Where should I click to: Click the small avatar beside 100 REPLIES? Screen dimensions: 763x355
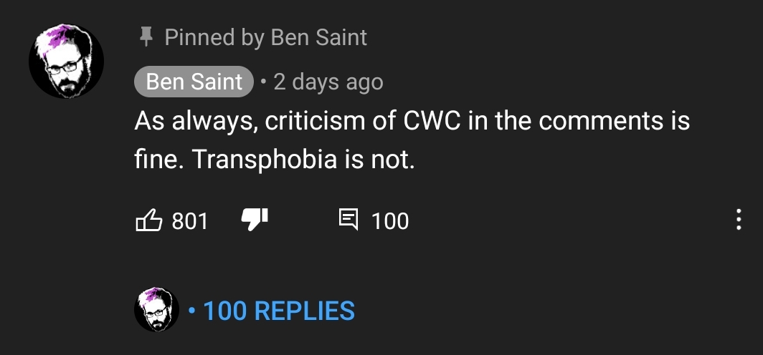tap(156, 310)
